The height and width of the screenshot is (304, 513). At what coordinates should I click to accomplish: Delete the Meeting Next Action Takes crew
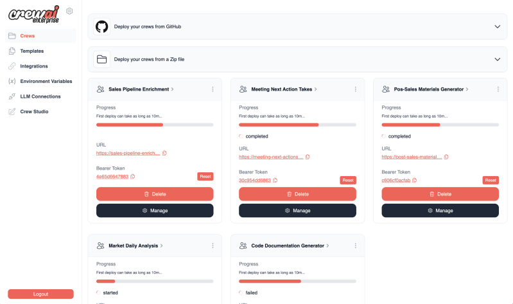(x=297, y=194)
